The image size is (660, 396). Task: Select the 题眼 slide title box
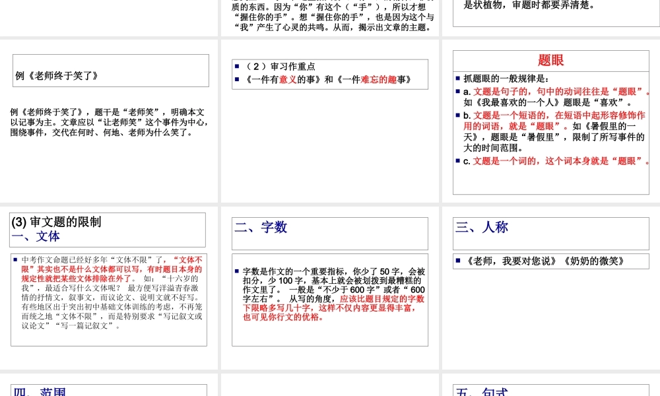click(x=552, y=60)
